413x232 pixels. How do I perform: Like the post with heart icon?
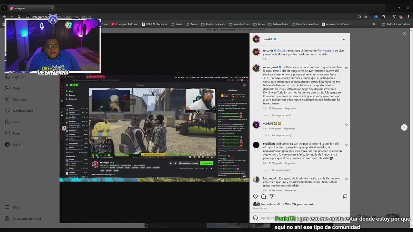pos(255,197)
